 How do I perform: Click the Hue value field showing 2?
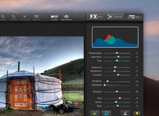[137, 61]
